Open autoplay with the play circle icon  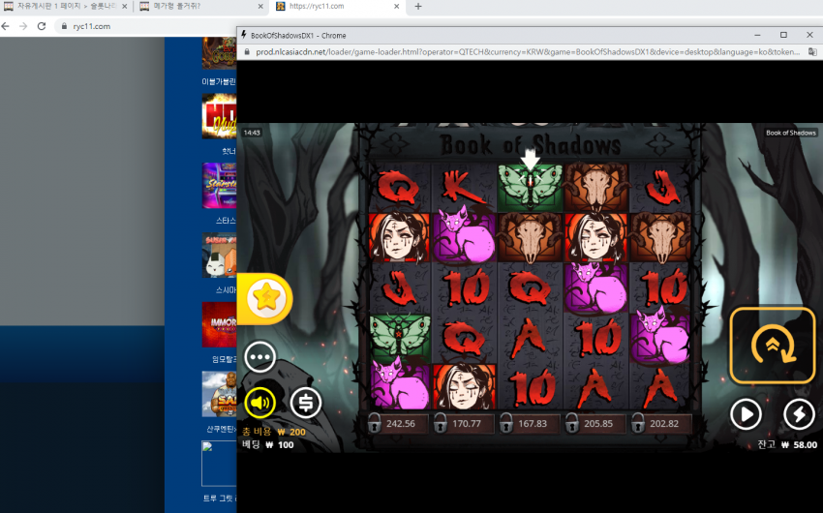[746, 414]
